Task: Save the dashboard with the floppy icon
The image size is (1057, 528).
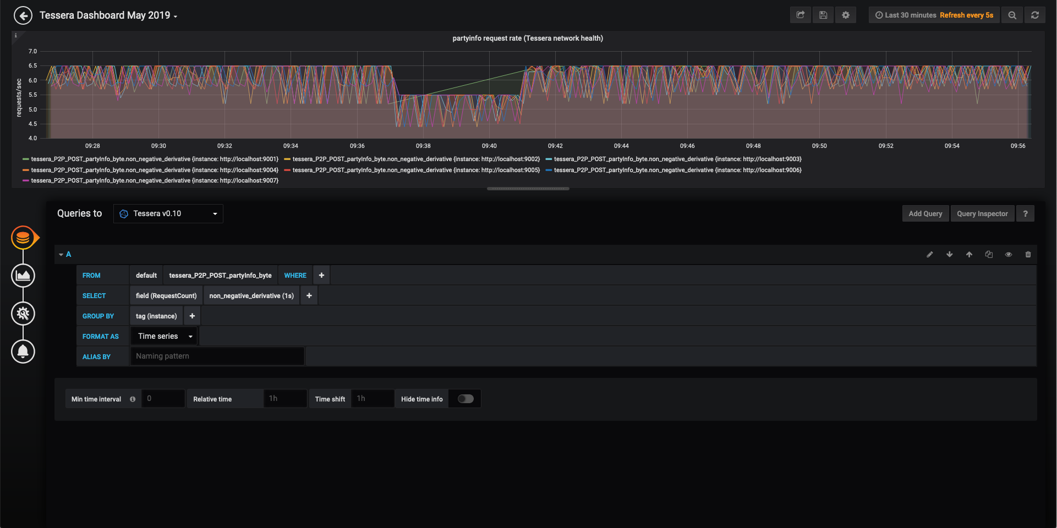Action: 823,15
